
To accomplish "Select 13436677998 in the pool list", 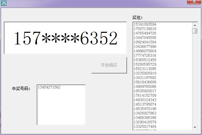I will point(145,46).
